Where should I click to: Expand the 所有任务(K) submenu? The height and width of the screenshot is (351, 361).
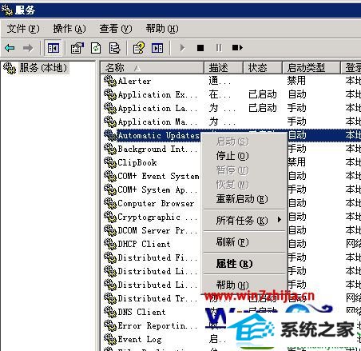click(244, 220)
